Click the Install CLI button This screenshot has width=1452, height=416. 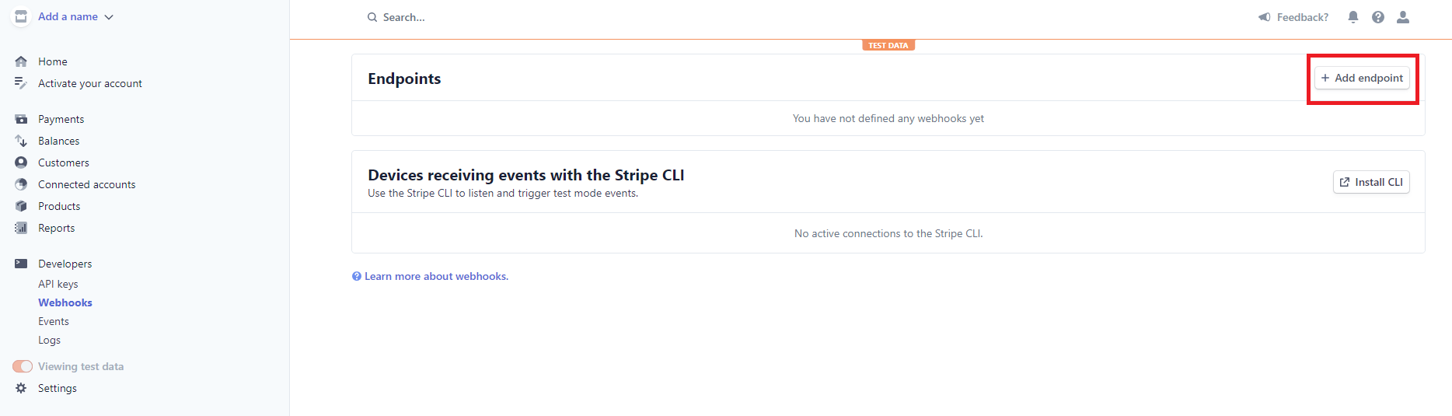1371,182
